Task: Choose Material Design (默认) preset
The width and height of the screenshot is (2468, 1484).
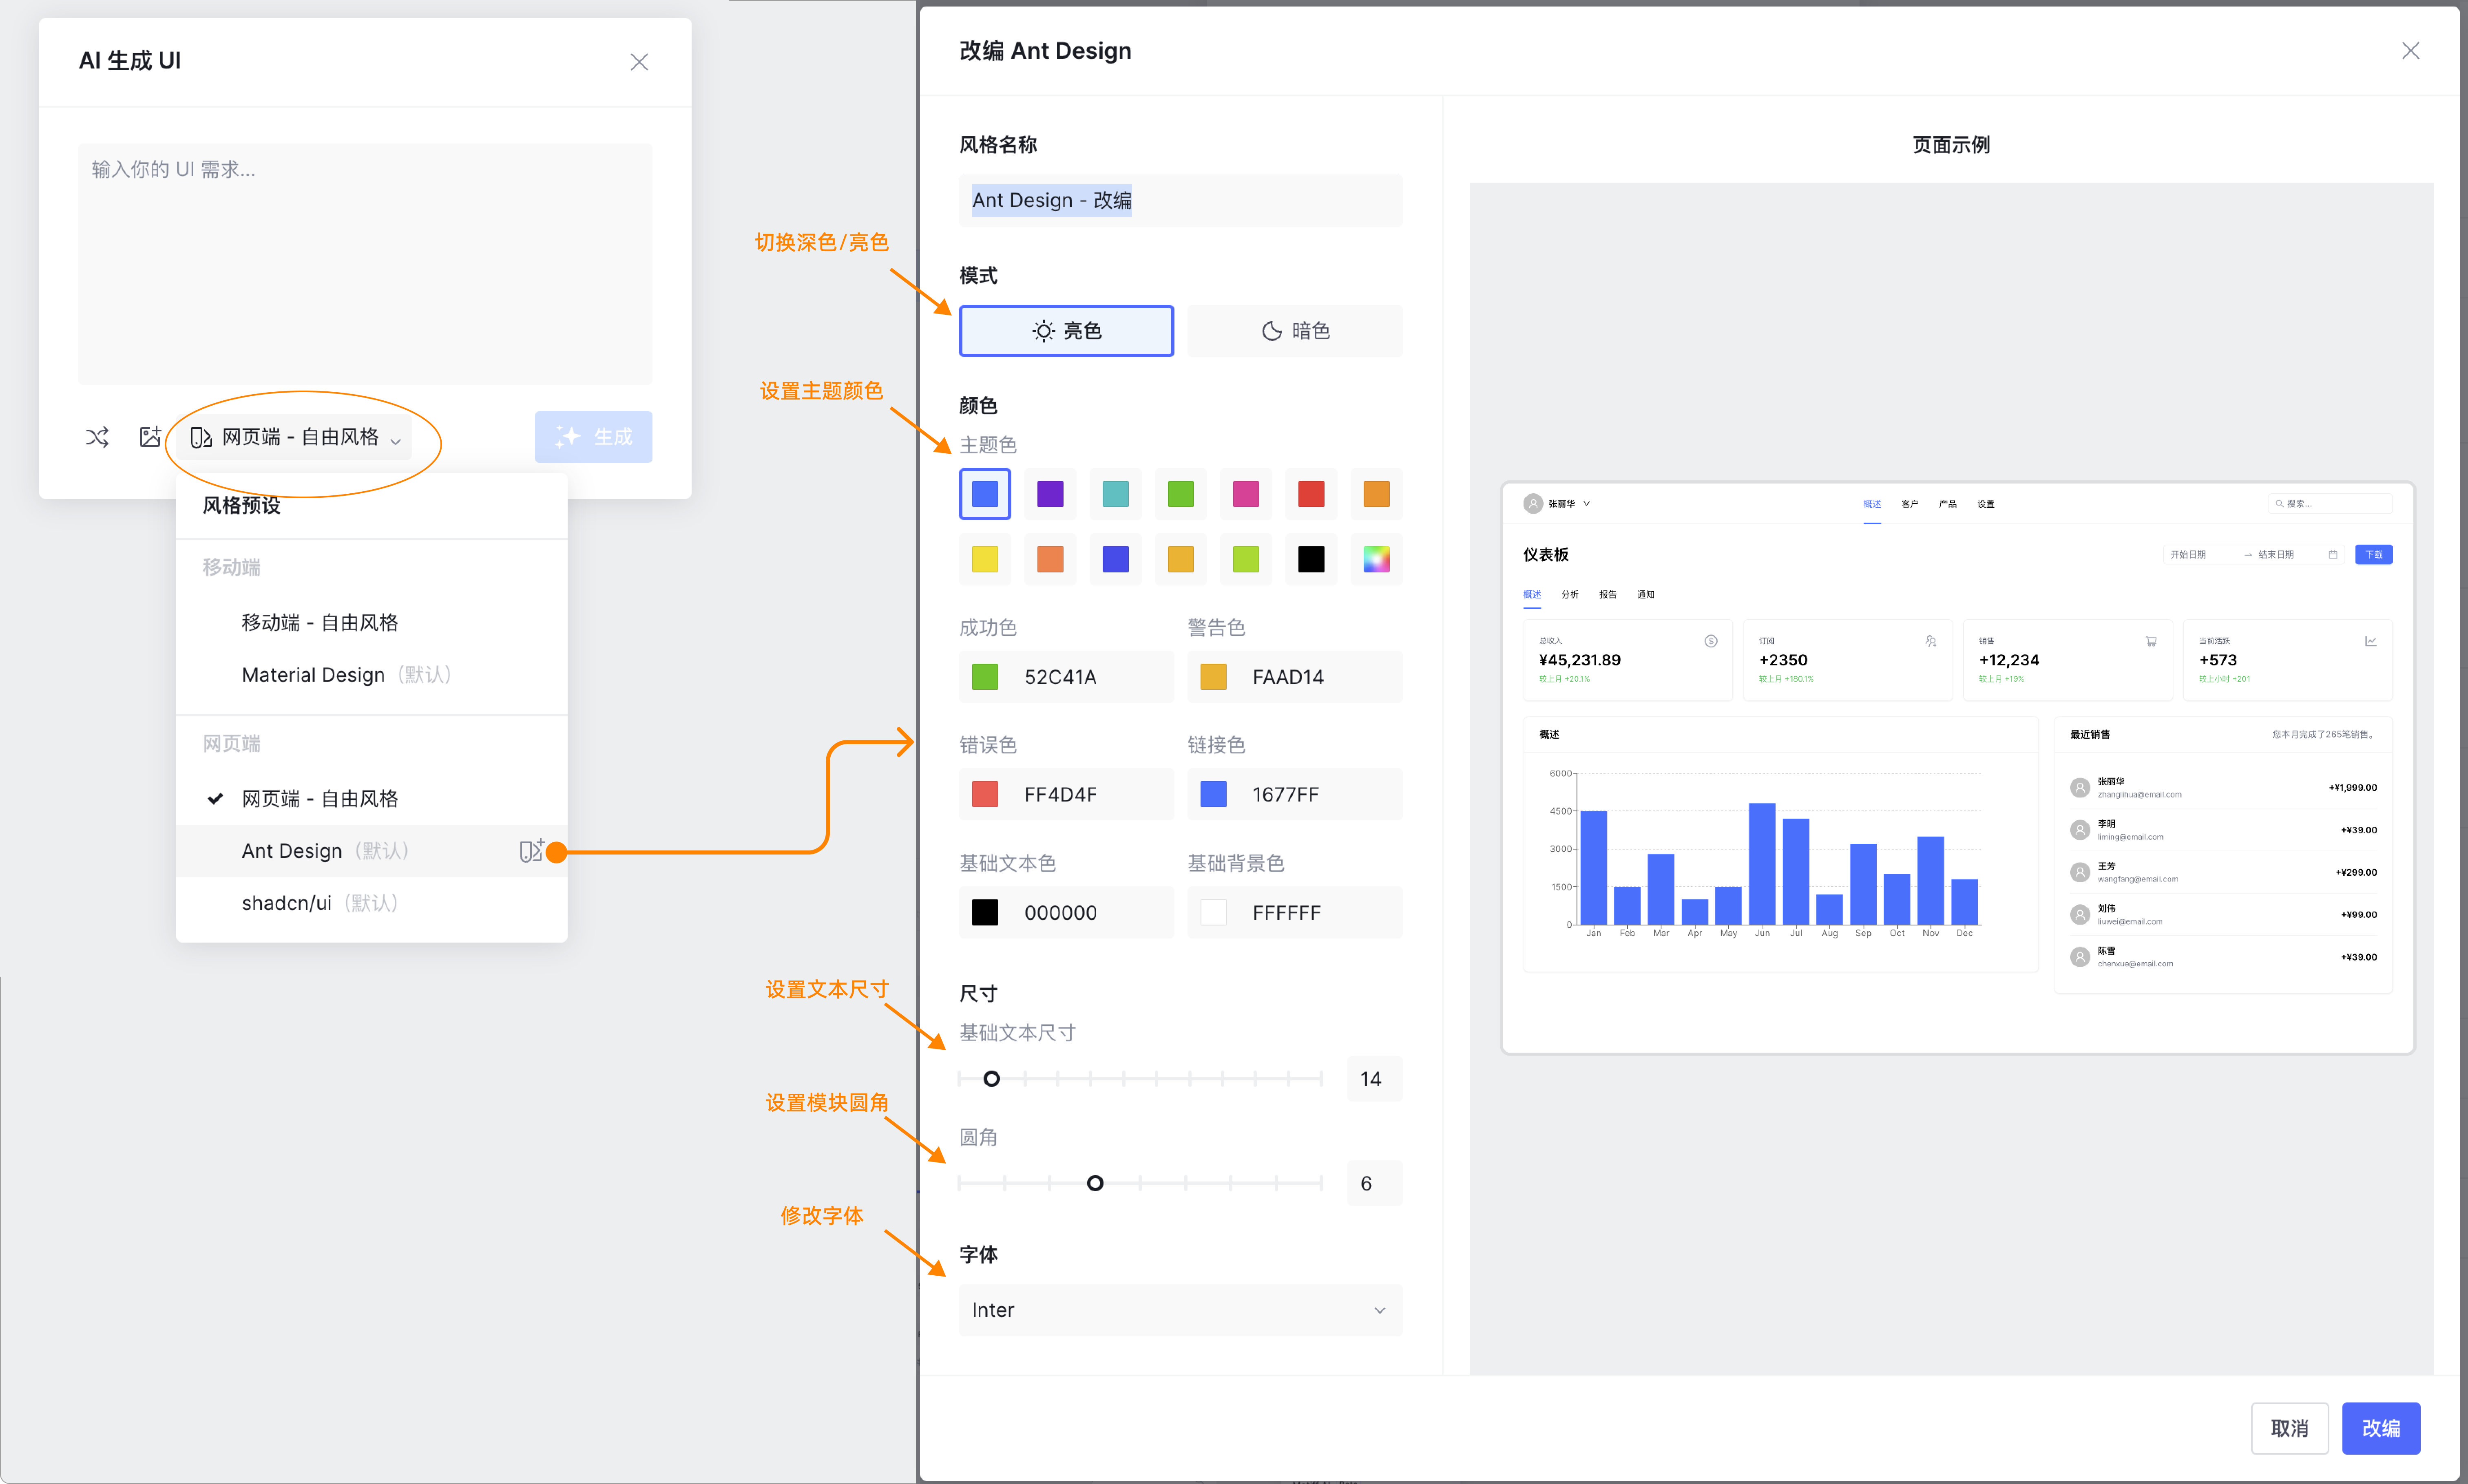Action: coord(372,675)
